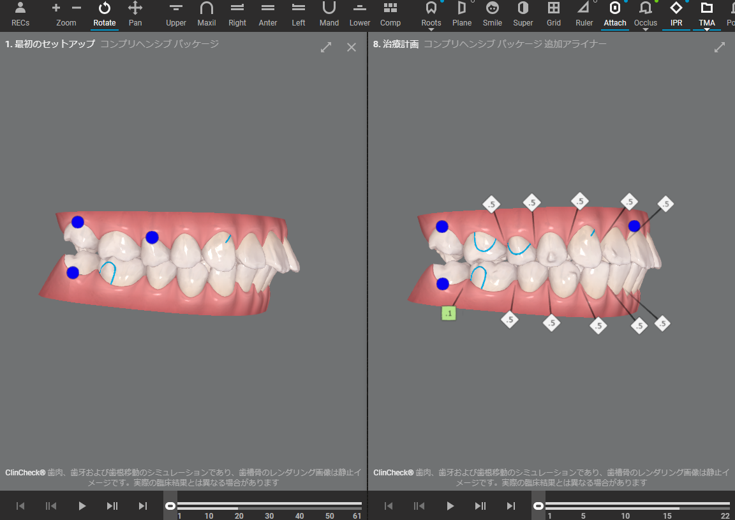Show the Right buccal view
Viewport: 735px width, 520px height.
pyautogui.click(x=237, y=14)
